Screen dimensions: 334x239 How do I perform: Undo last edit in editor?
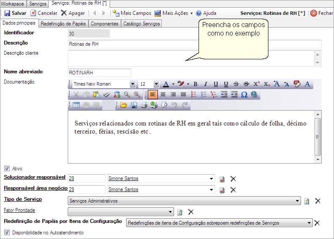point(174,105)
